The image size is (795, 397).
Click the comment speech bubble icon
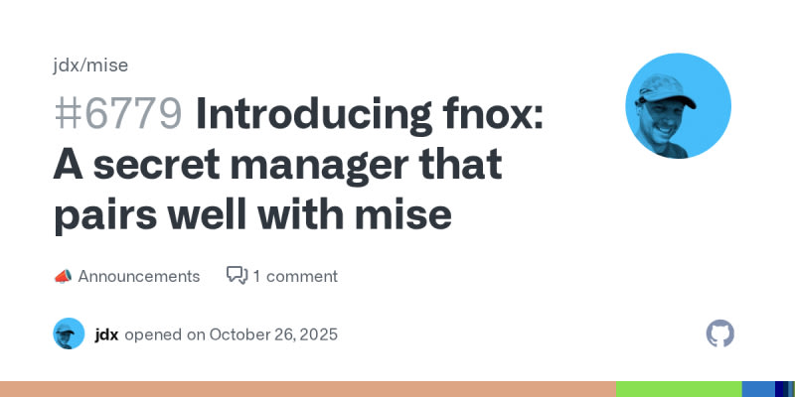tap(237, 276)
